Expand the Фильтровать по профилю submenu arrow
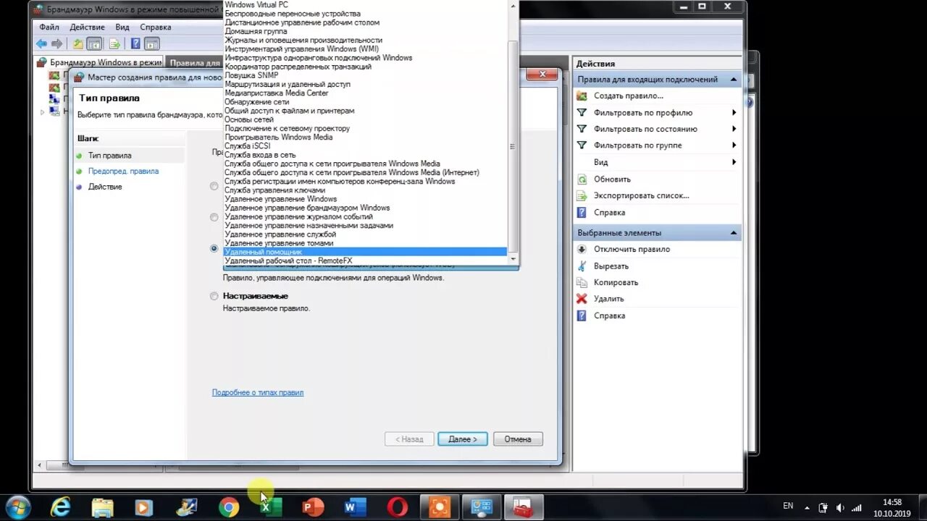The image size is (927, 521). click(x=734, y=112)
